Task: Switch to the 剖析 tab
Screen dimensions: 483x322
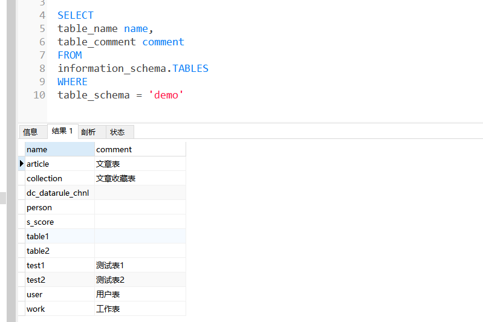Action: click(x=92, y=132)
